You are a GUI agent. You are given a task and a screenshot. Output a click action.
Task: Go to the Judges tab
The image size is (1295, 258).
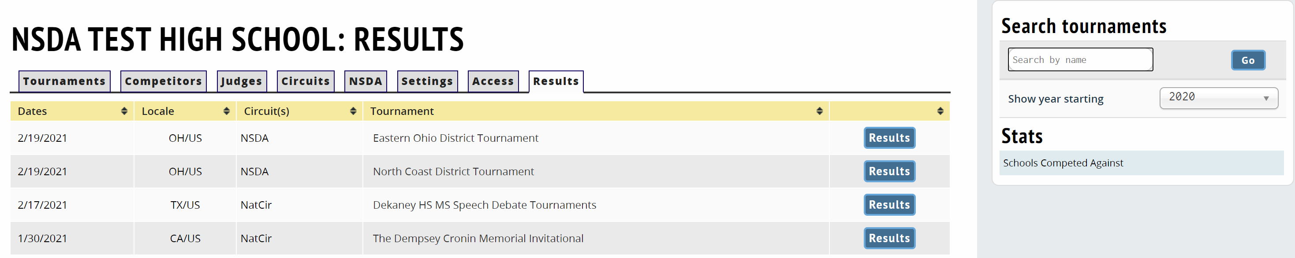[241, 81]
